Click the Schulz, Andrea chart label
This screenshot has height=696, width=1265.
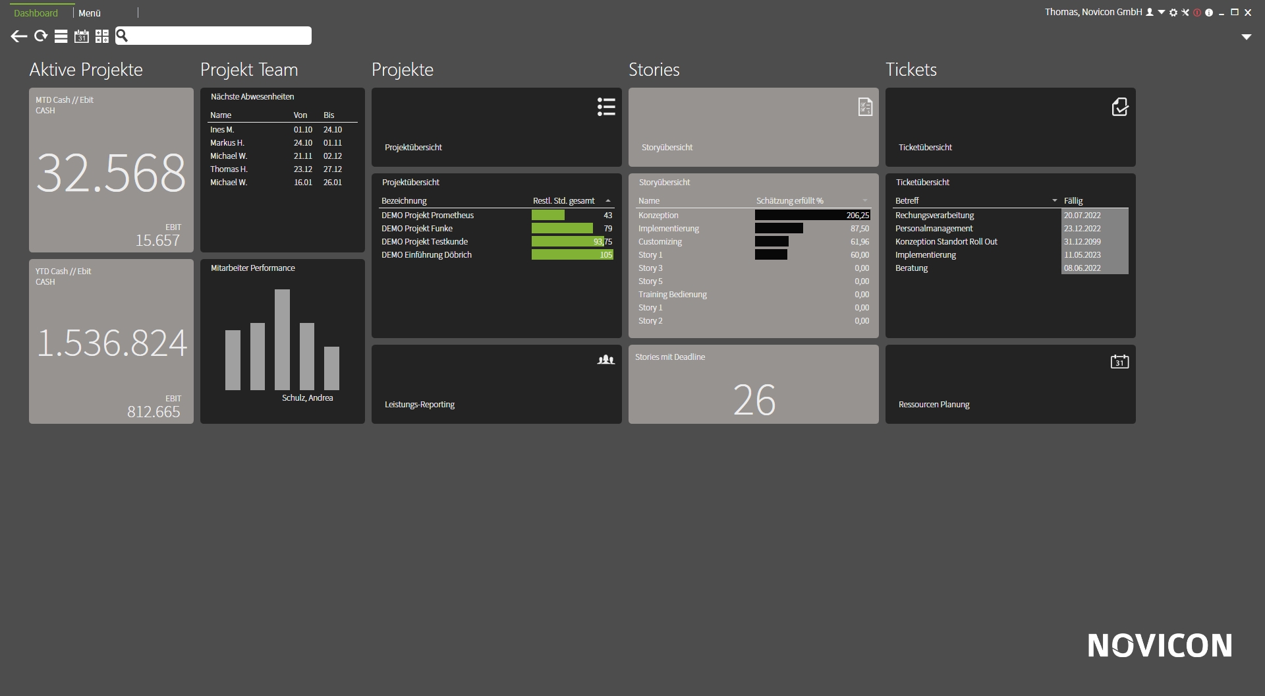(x=307, y=398)
